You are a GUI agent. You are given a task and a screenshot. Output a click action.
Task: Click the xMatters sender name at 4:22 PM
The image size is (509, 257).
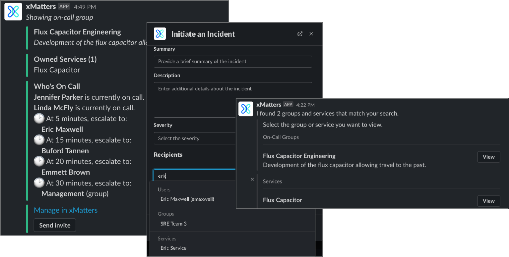[269, 105]
